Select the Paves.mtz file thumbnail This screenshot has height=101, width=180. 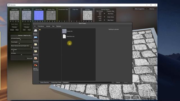click(64, 31)
